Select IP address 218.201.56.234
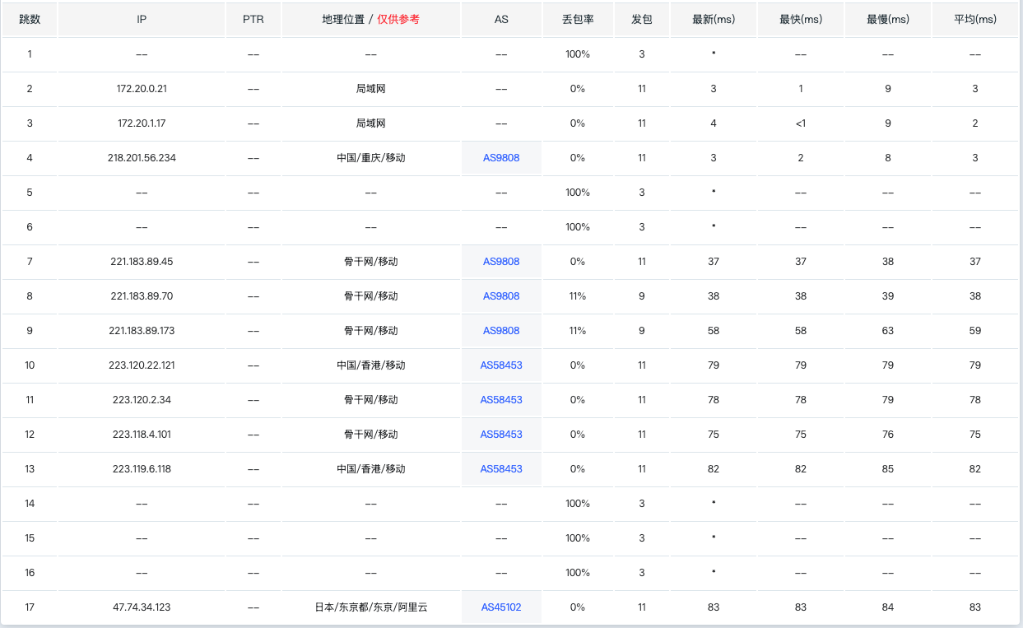 click(142, 158)
